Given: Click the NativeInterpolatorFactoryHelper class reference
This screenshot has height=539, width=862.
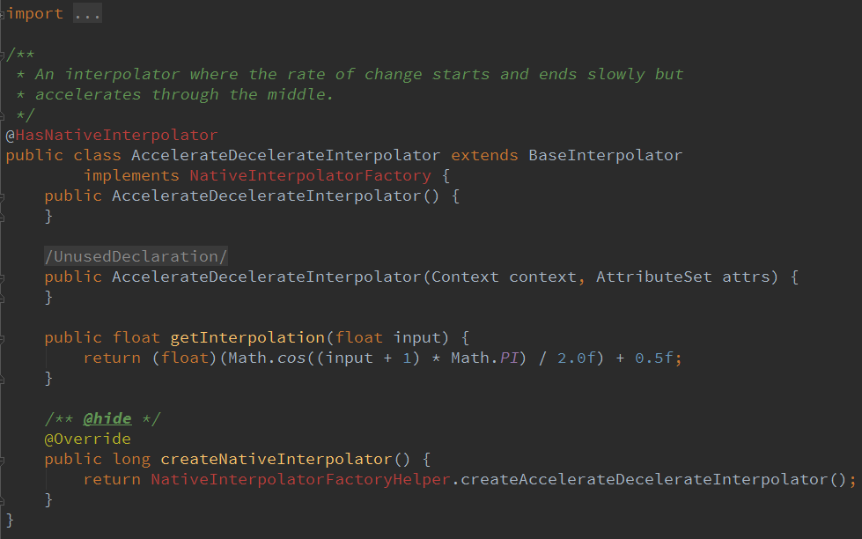Looking at the screenshot, I should (x=300, y=479).
